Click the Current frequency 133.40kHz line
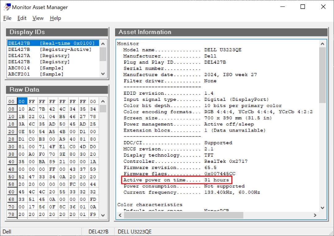334x236 pixels. [192, 192]
